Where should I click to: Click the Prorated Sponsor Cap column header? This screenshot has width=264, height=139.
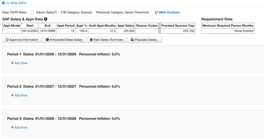(178, 26)
